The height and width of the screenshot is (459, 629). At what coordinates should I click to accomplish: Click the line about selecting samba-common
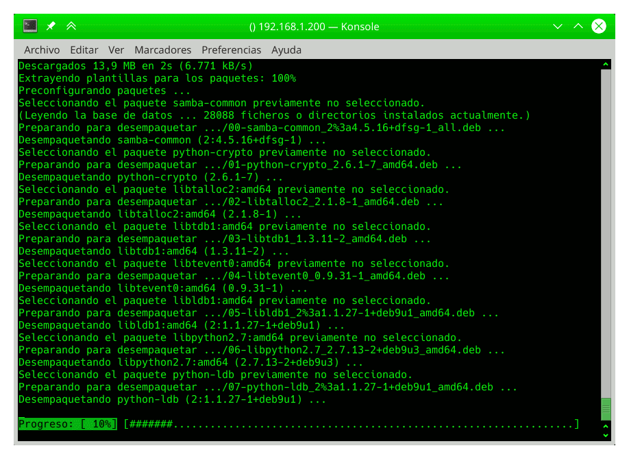pos(222,103)
